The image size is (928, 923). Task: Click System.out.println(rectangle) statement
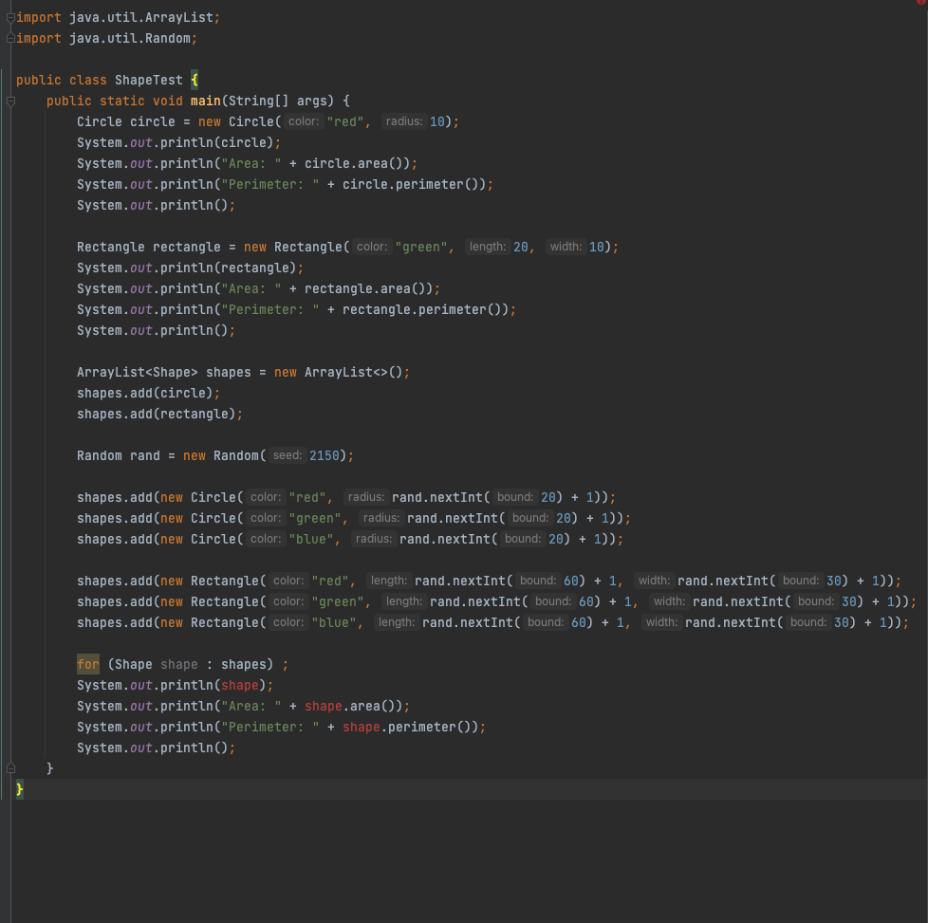(x=190, y=268)
